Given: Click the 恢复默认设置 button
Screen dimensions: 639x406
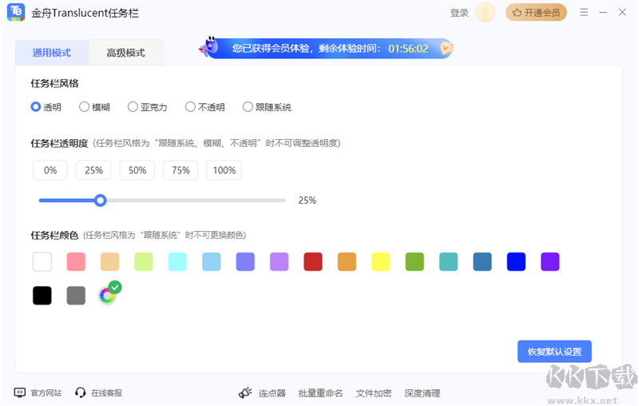Looking at the screenshot, I should (x=554, y=352).
